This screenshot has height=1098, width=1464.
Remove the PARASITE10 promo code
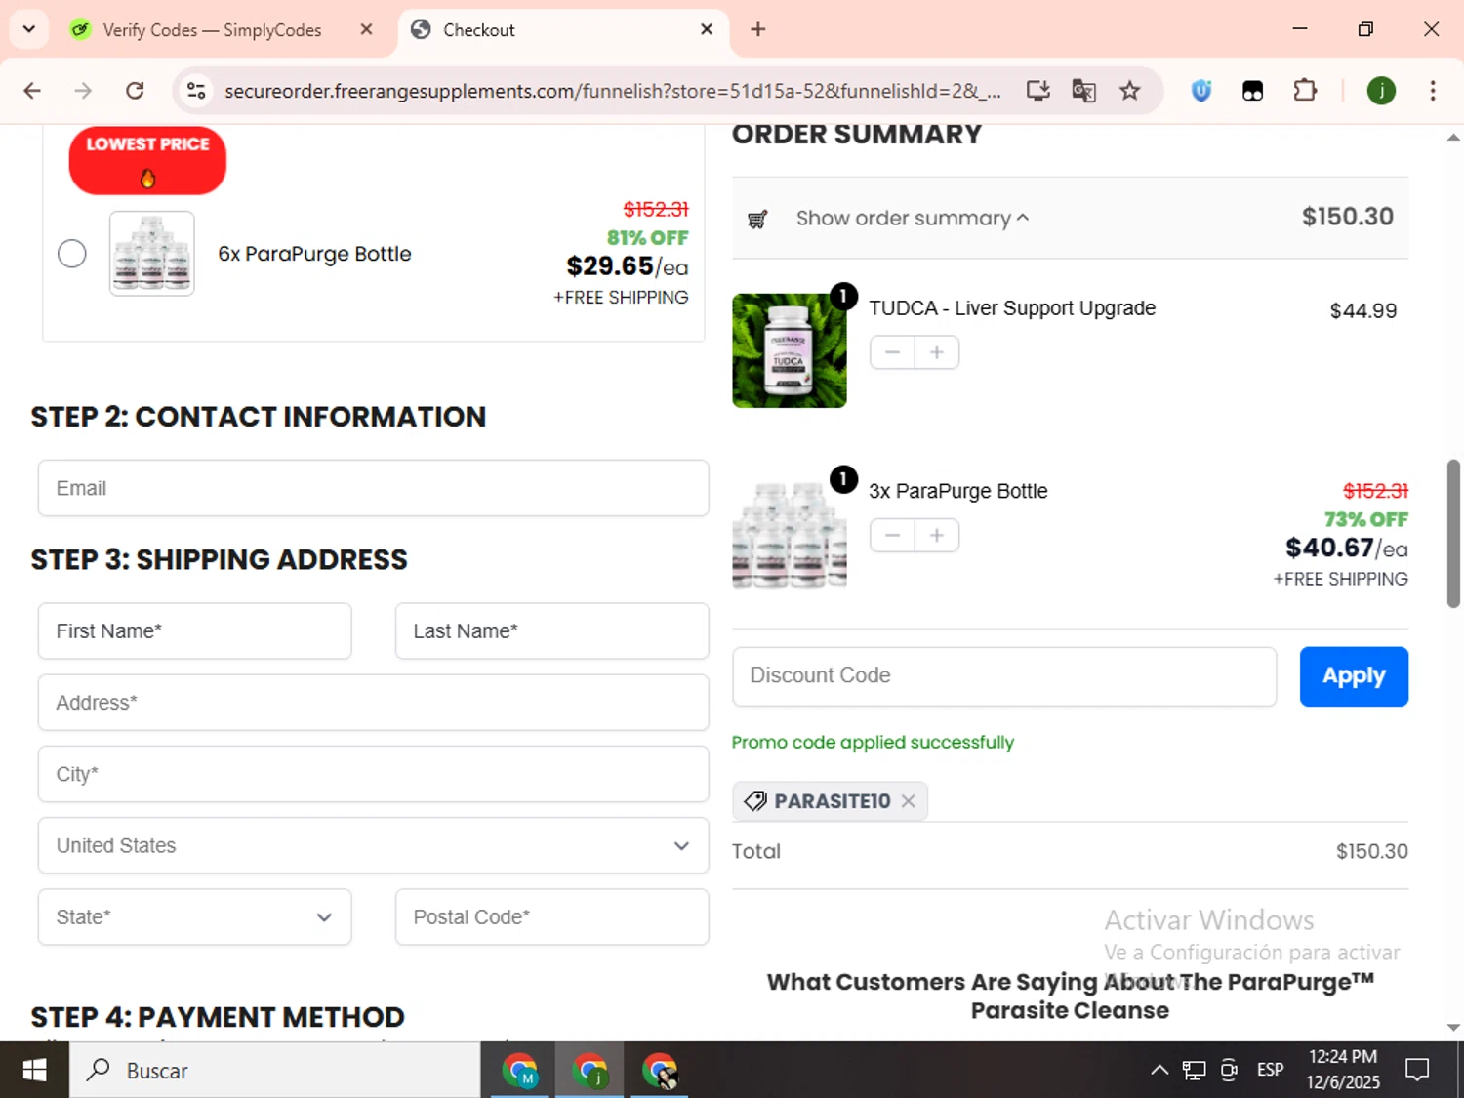tap(908, 801)
